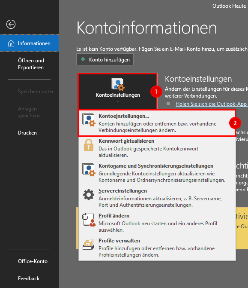Click the gear icon for Servereinstellungen
The height and width of the screenshot is (288, 248).
(x=89, y=195)
